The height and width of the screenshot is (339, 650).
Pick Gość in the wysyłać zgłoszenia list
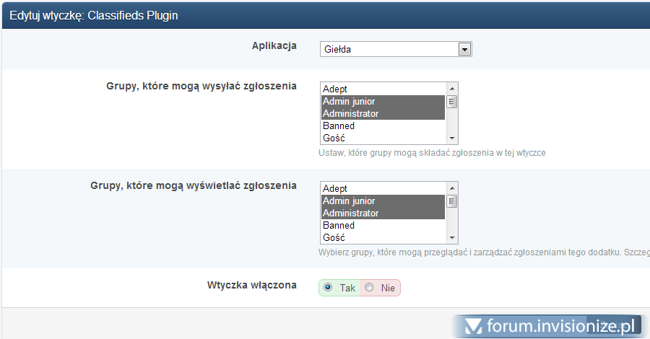pos(383,138)
